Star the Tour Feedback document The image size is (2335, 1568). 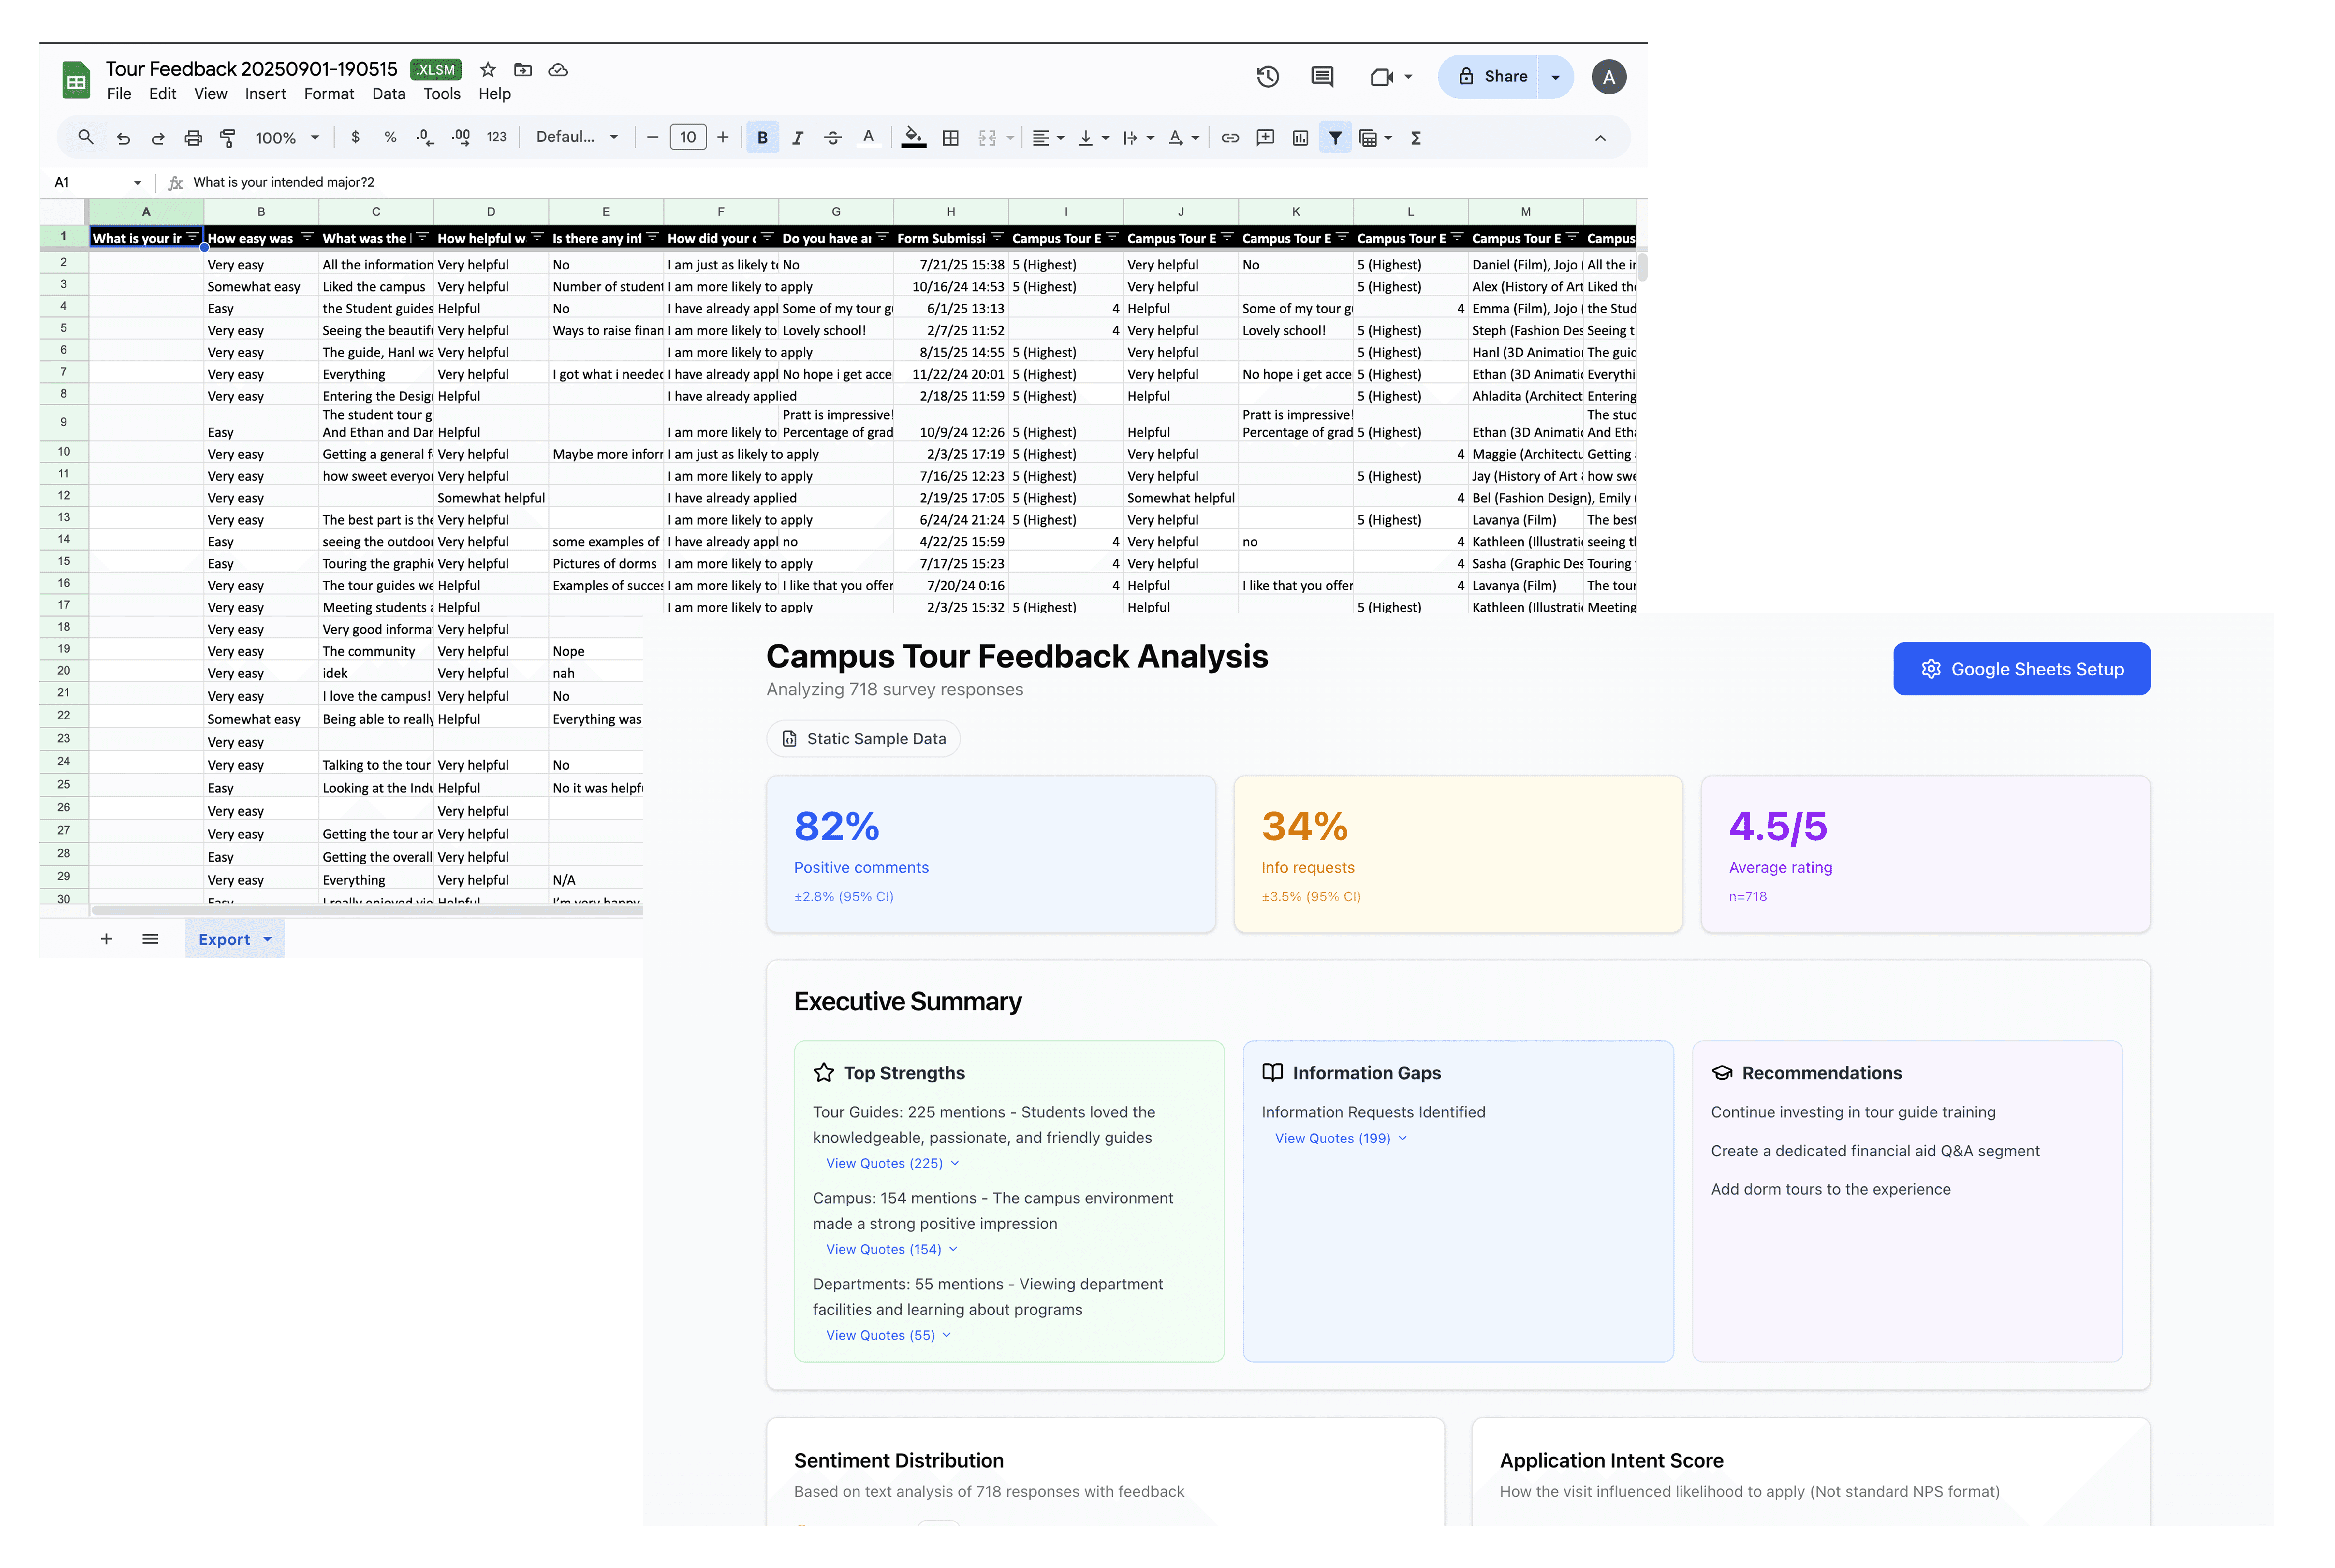tap(488, 70)
